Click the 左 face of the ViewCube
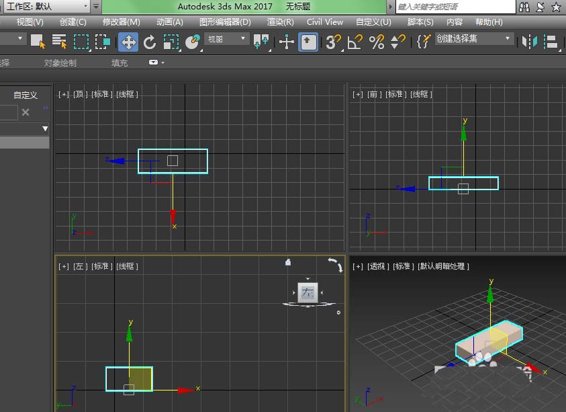This screenshot has width=566, height=412. 308,292
